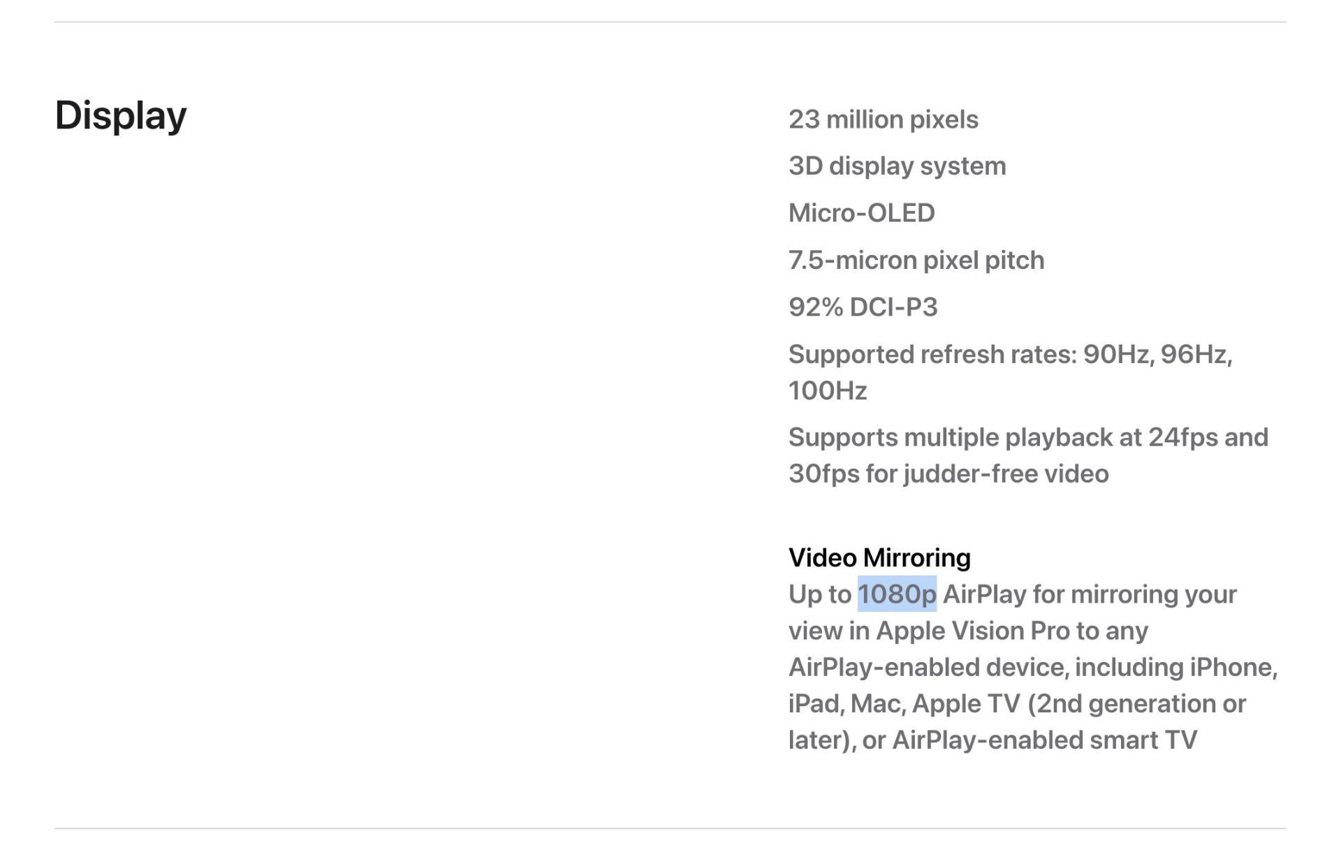Click the "90Hz" refresh rate value
The height and width of the screenshot is (843, 1341).
click(x=1116, y=355)
